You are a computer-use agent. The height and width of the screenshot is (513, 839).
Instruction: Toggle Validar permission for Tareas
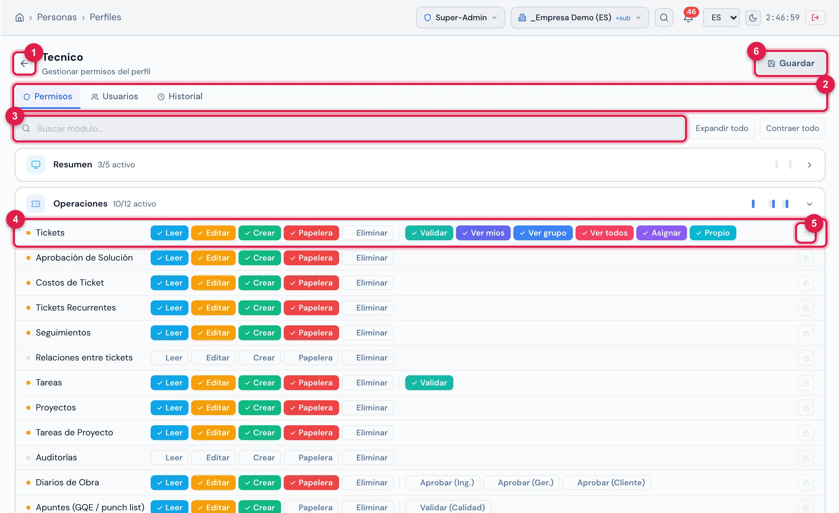429,383
